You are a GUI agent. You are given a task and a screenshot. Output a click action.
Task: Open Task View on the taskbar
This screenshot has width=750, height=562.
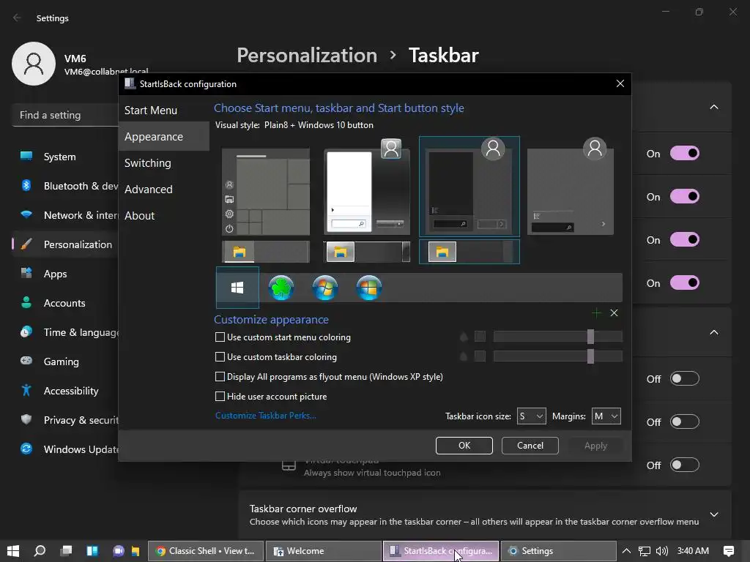pyautogui.click(x=66, y=551)
